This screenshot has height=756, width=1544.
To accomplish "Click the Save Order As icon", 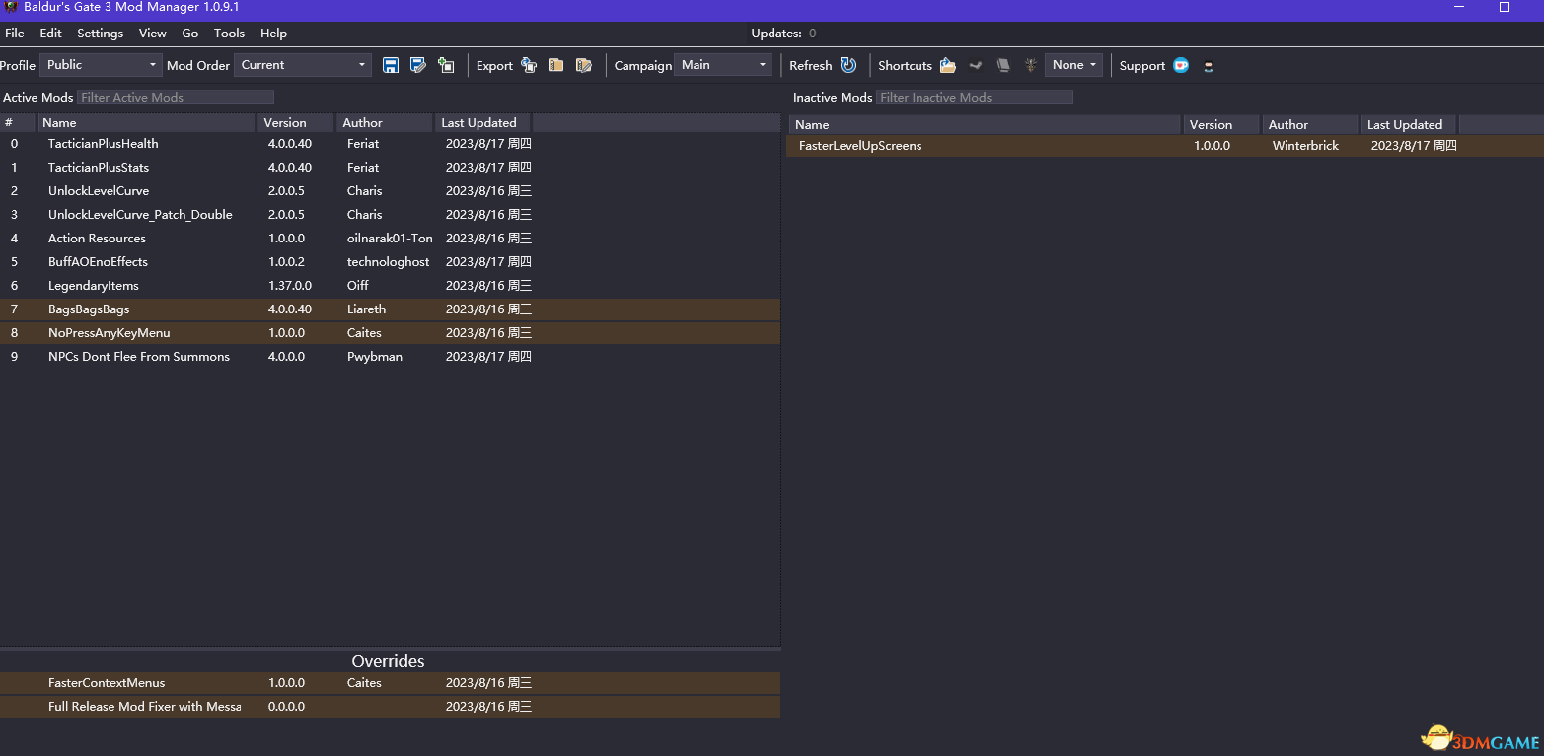I will pyautogui.click(x=418, y=65).
